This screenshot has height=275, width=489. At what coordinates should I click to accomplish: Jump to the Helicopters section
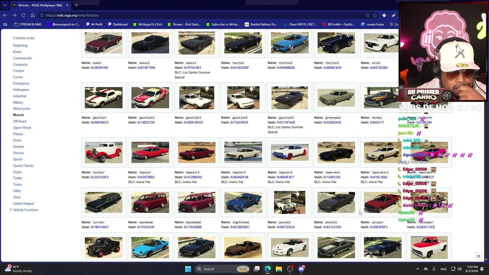(21, 90)
